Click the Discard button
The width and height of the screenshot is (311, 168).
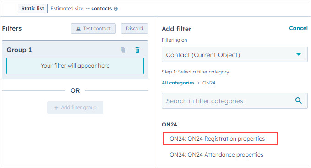click(135, 28)
